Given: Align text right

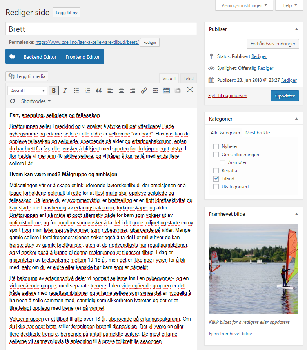Looking at the screenshot, I should click(133, 90).
